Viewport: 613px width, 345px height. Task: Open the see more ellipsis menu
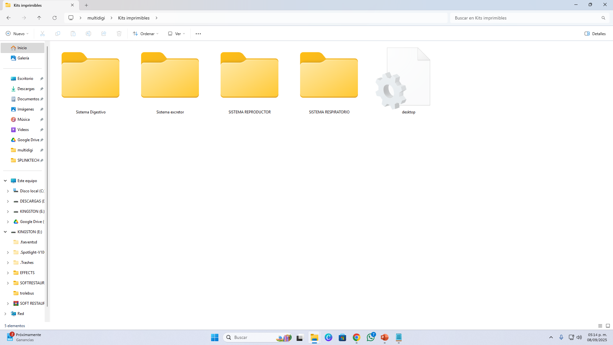click(198, 34)
